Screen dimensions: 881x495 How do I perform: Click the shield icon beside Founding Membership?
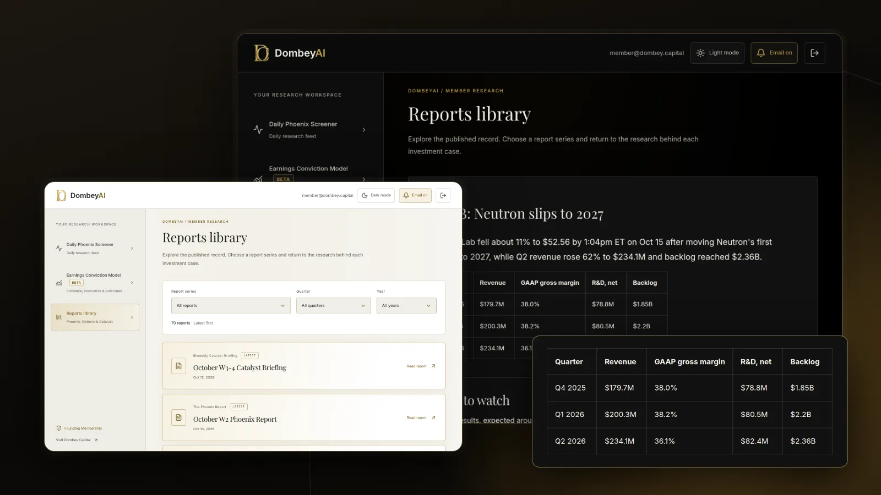[x=59, y=428]
